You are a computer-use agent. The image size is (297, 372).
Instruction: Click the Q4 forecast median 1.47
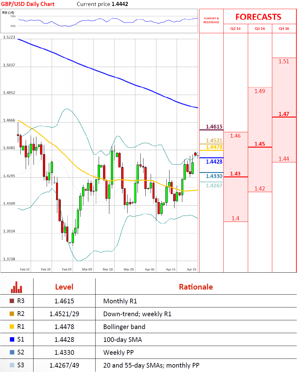point(284,114)
